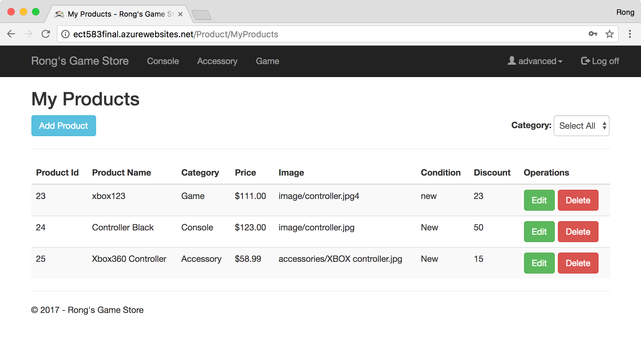Go back to the previous page
Viewport: 641px width, 361px height.
point(11,34)
